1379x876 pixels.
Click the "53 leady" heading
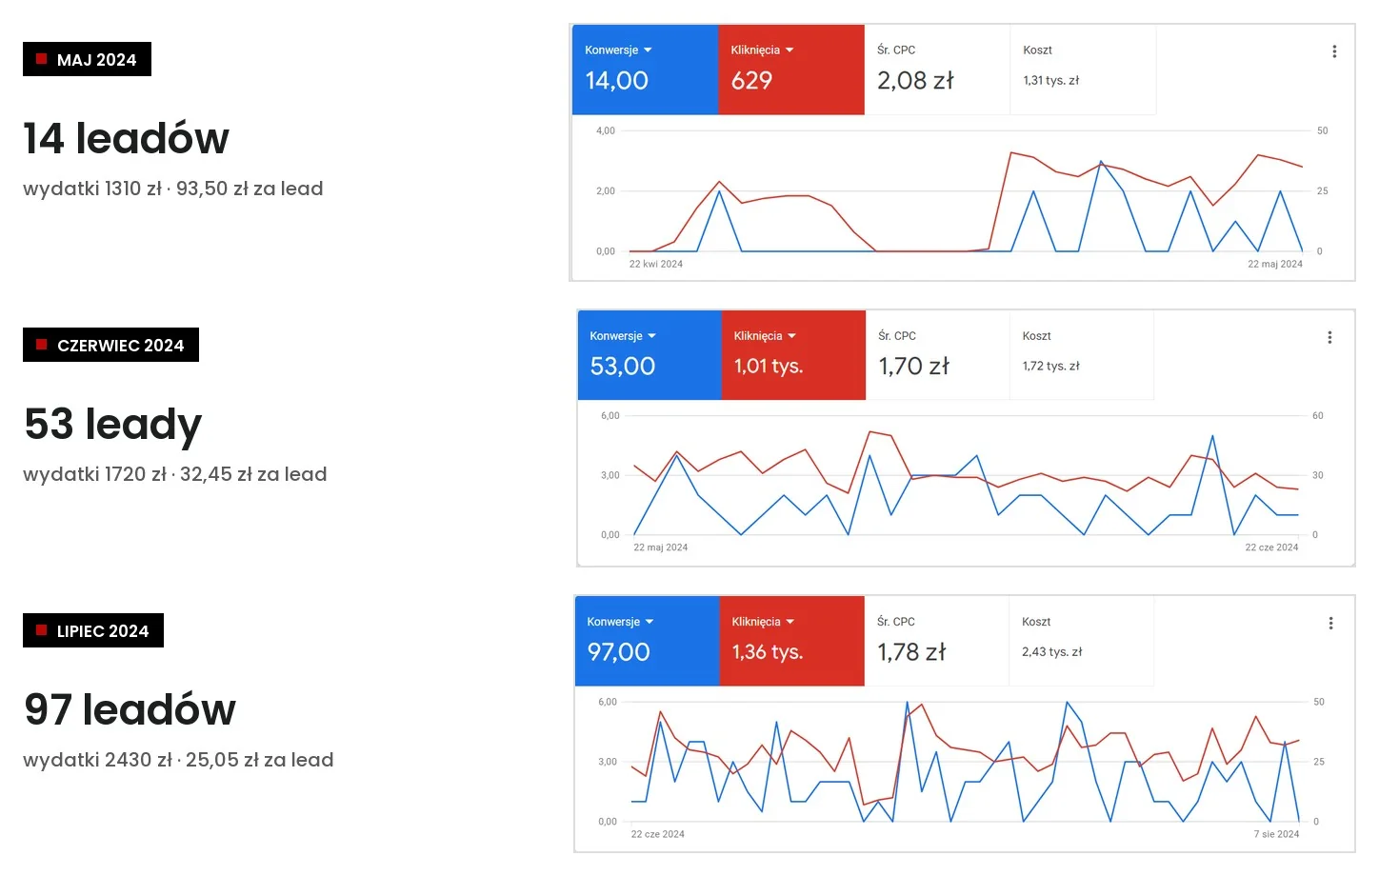pos(112,425)
